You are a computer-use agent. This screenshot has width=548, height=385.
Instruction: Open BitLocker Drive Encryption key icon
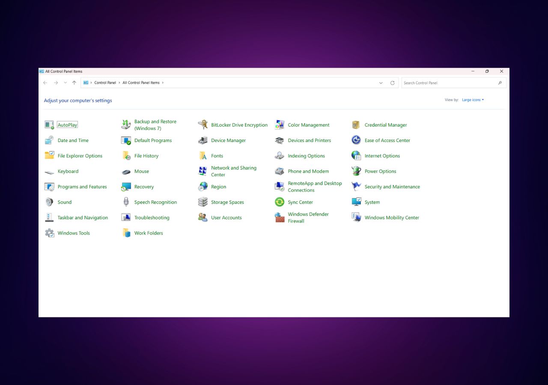pyautogui.click(x=203, y=125)
